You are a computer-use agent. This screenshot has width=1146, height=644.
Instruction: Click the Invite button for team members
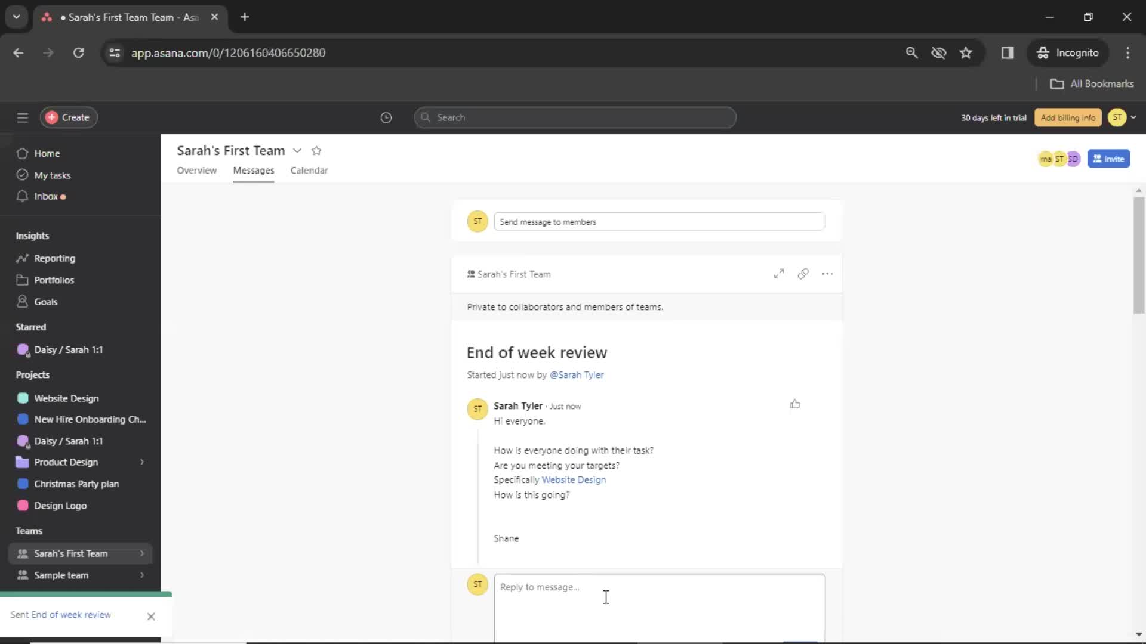pos(1109,159)
